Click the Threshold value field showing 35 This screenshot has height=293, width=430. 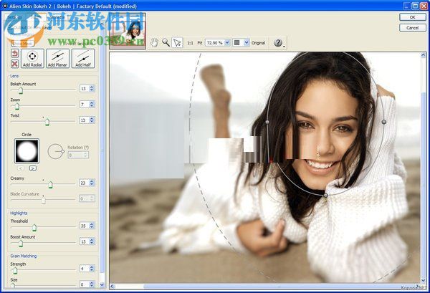(x=84, y=226)
